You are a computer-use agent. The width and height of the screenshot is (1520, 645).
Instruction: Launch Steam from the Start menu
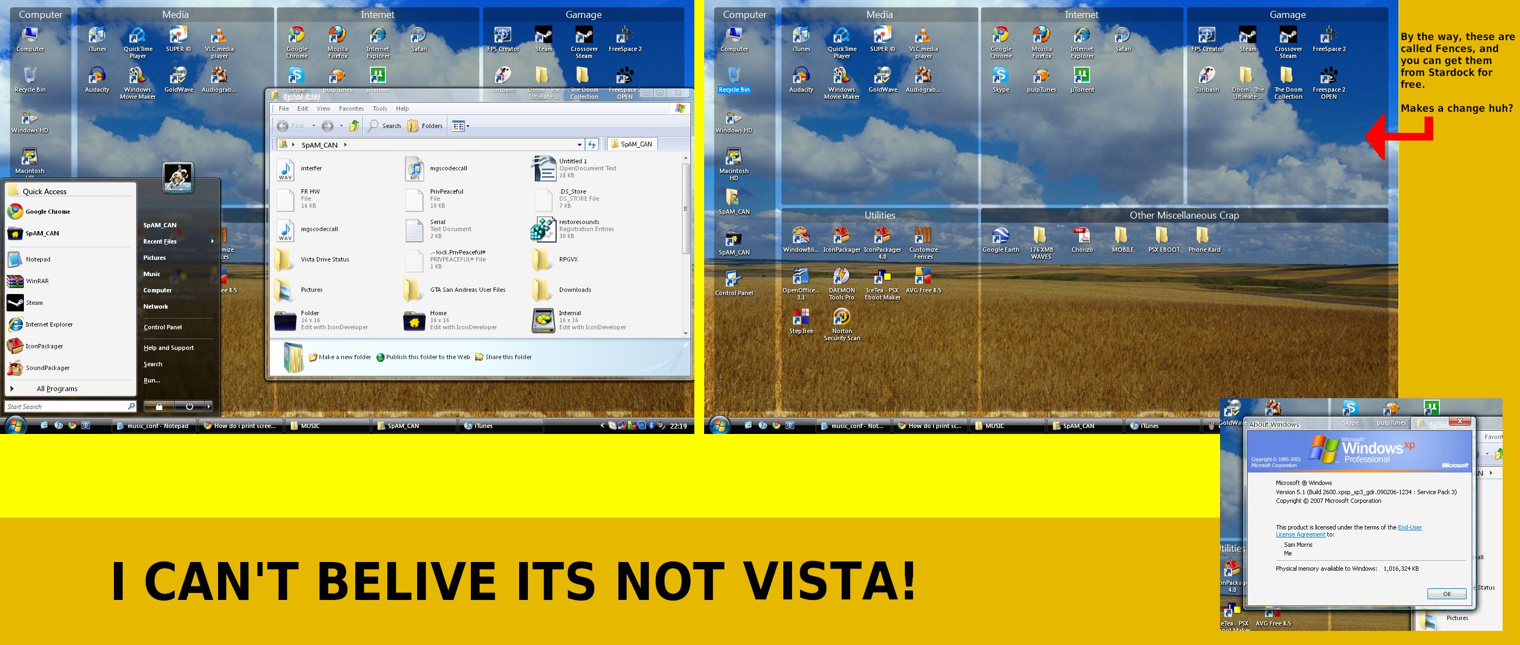[x=34, y=303]
